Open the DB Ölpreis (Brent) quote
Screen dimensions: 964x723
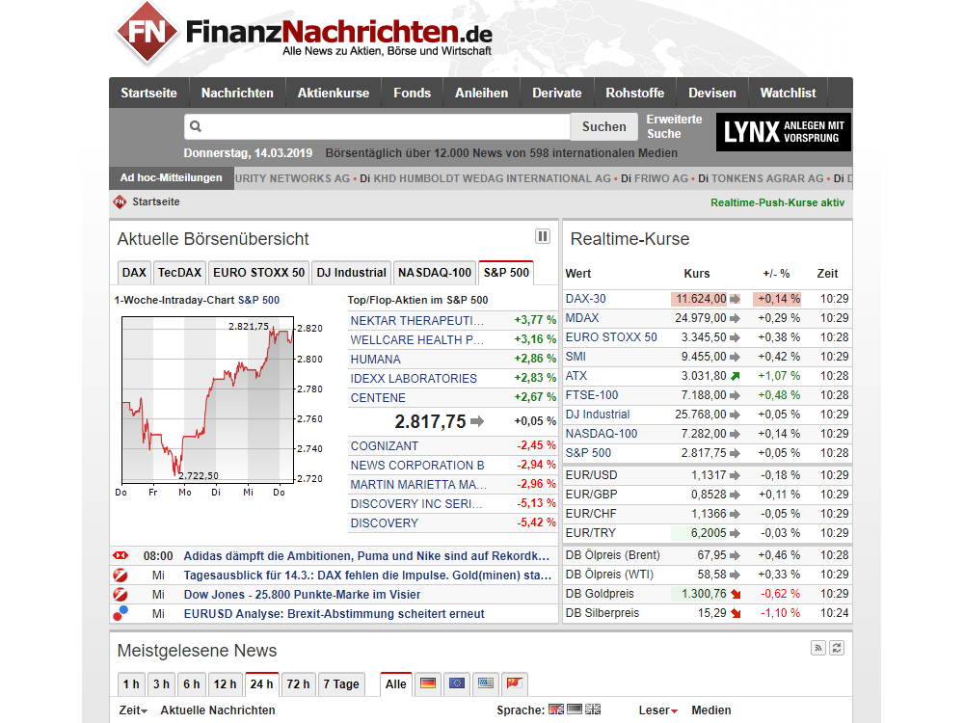pyautogui.click(x=612, y=555)
